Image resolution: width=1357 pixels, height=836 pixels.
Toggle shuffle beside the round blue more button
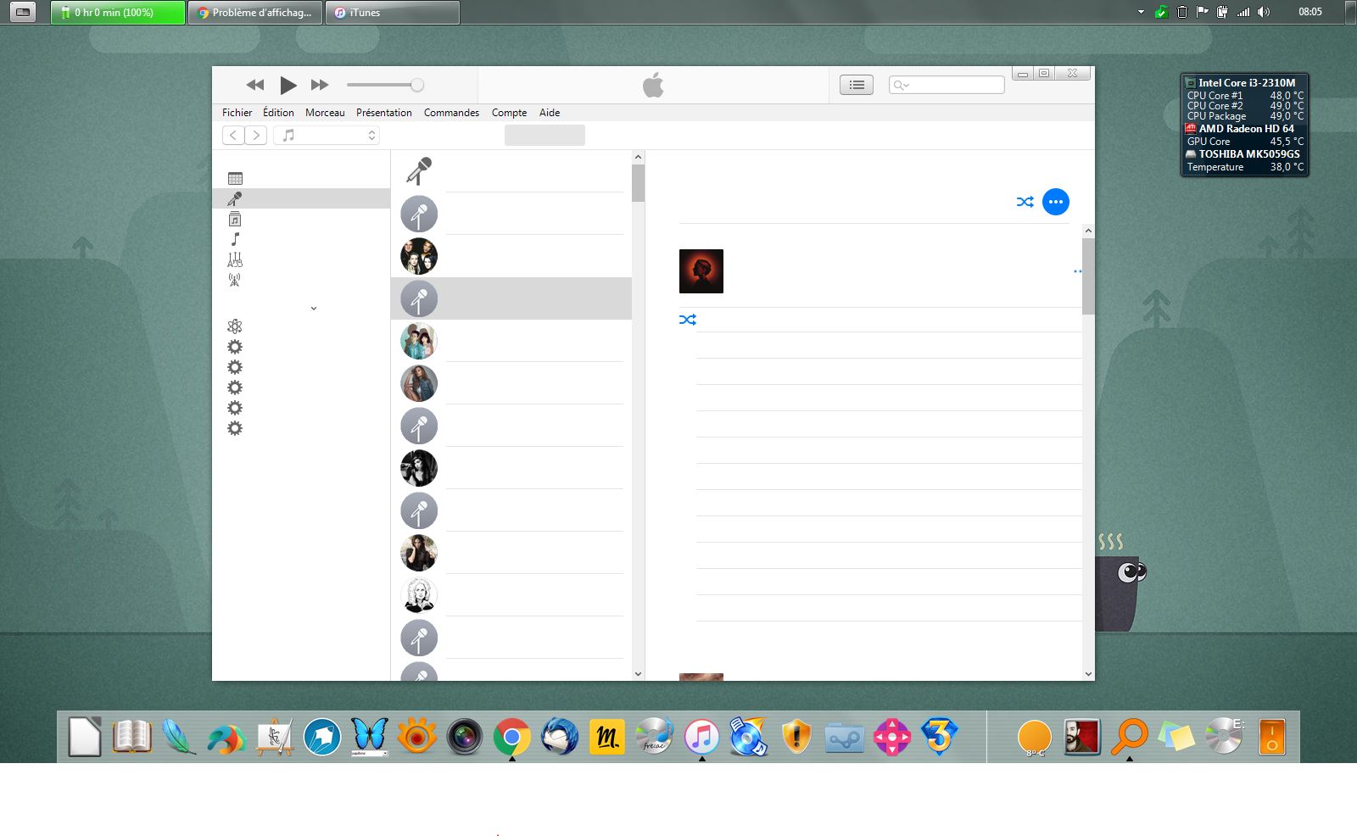[1025, 202]
